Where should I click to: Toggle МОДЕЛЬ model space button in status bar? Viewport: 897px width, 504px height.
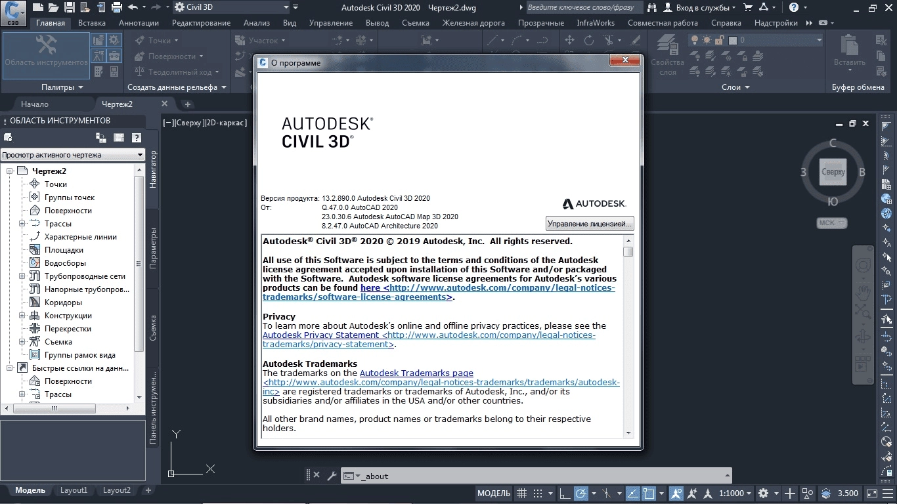point(493,493)
